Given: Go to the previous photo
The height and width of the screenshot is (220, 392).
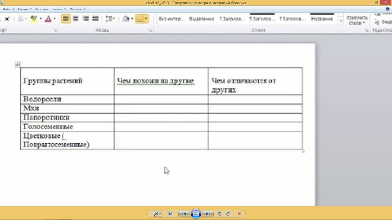Looking at the screenshot, I should click(184, 214).
